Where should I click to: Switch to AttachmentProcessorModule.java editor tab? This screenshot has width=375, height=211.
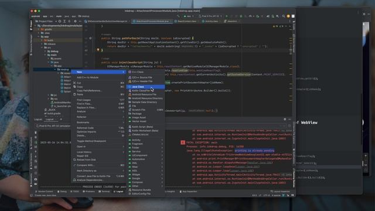pos(152,21)
